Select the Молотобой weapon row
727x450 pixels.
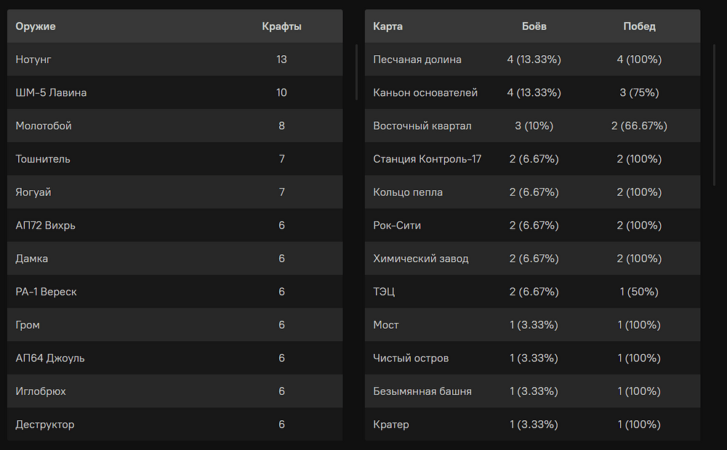point(174,126)
